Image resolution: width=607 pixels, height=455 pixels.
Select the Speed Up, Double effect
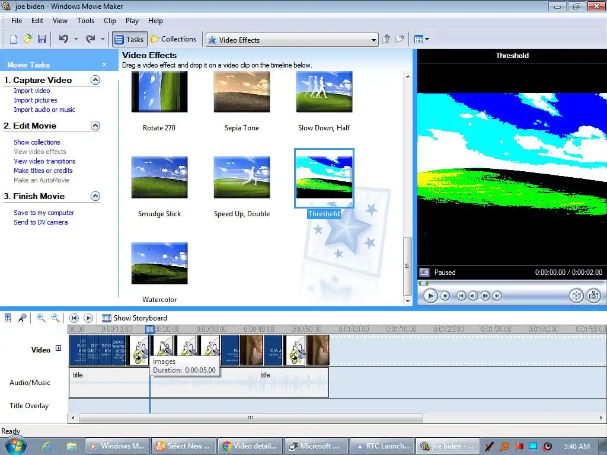pos(242,177)
